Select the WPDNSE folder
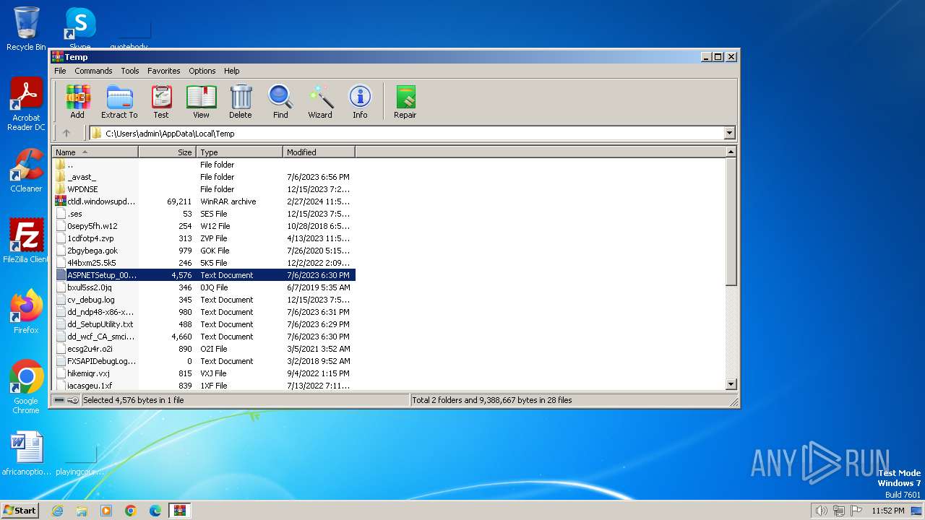925x520 pixels. click(x=204, y=189)
